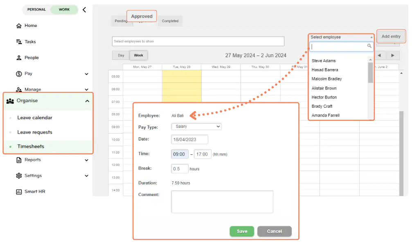This screenshot has width=412, height=243.
Task: Click the Cancel button
Action: click(x=274, y=231)
